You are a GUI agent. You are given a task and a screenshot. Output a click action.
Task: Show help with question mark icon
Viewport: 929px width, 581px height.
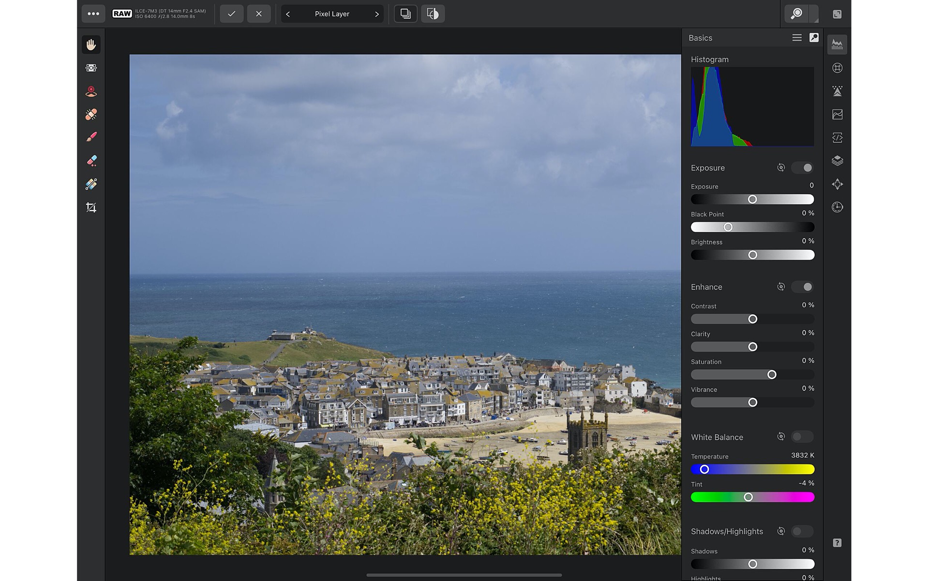click(x=837, y=543)
